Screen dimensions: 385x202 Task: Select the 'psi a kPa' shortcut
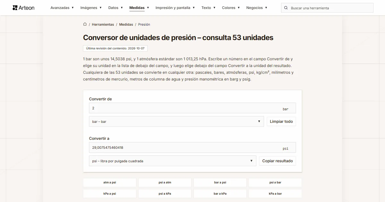tap(165, 194)
